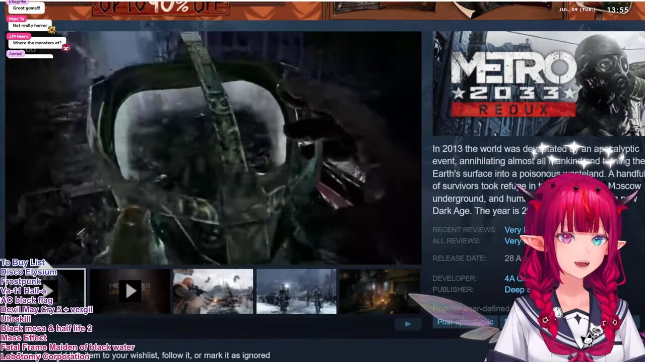Viewport: 645px width, 362px height.
Task: Click the 'Great game!!!' chat message
Action: click(26, 8)
